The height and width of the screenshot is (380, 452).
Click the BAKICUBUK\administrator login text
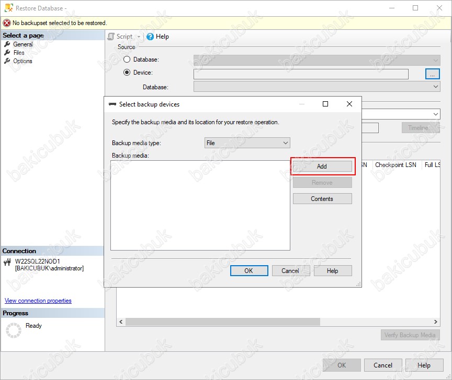tap(49, 268)
